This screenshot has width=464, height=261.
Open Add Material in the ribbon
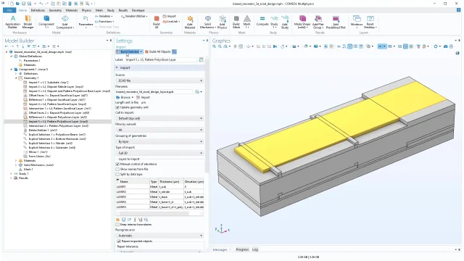coord(190,22)
